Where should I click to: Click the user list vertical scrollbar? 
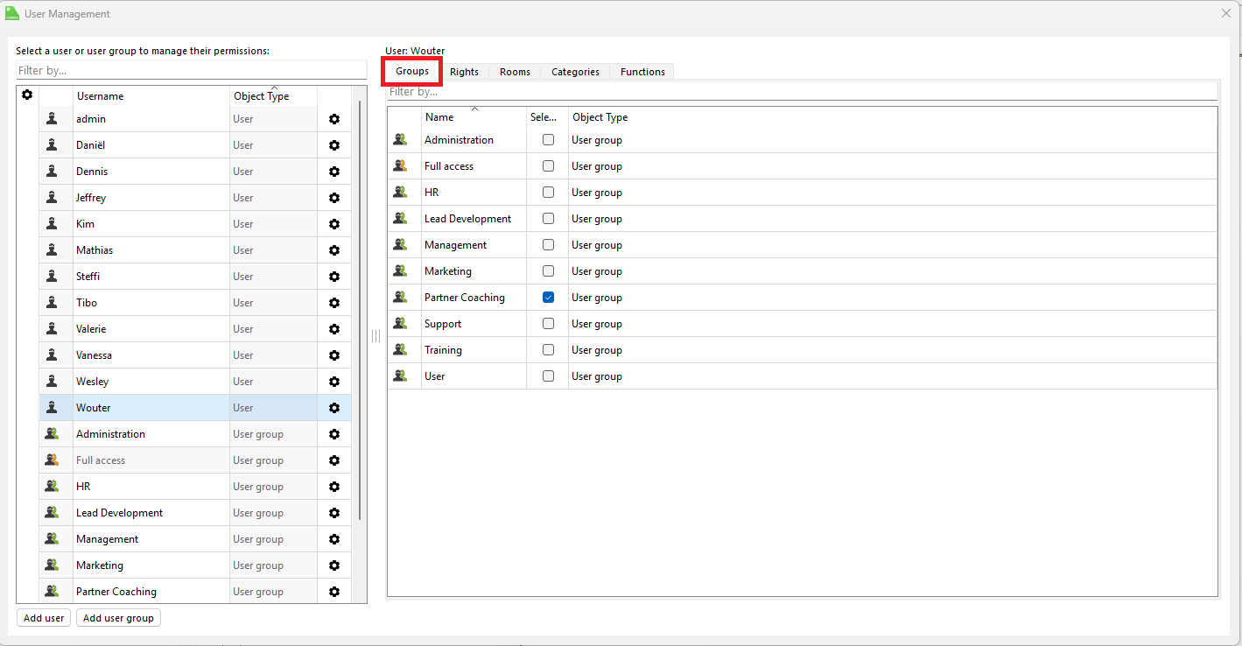tap(360, 306)
